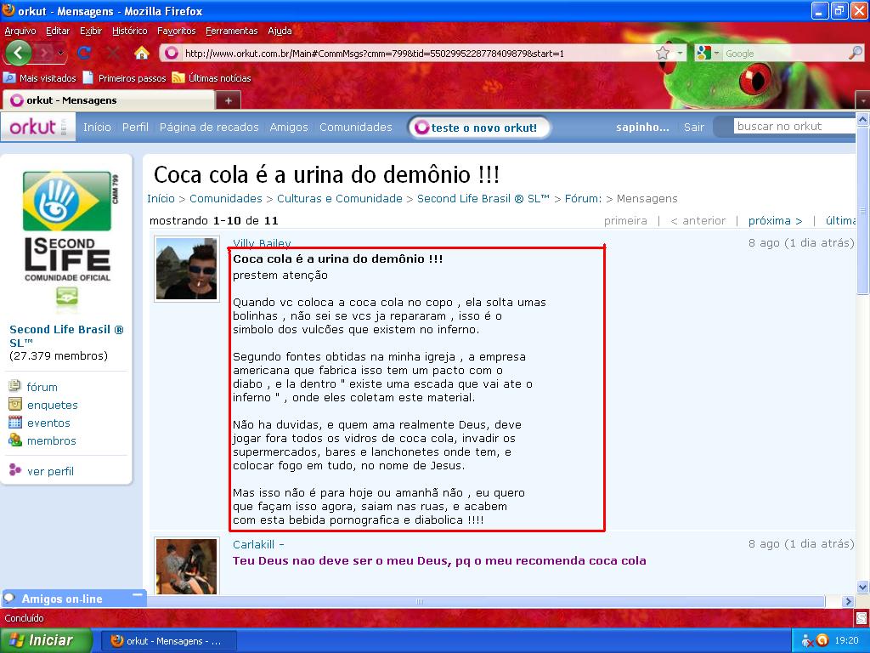Open Amigos in orkut navbar
Image resolution: width=870 pixels, height=653 pixels.
(289, 128)
